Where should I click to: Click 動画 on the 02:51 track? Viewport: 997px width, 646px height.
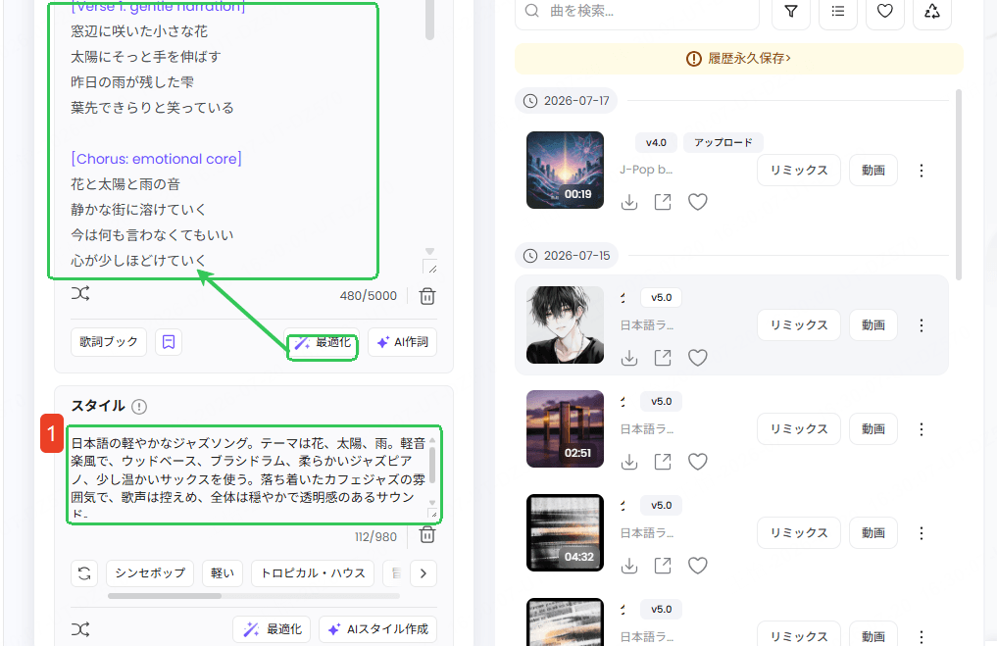(873, 429)
